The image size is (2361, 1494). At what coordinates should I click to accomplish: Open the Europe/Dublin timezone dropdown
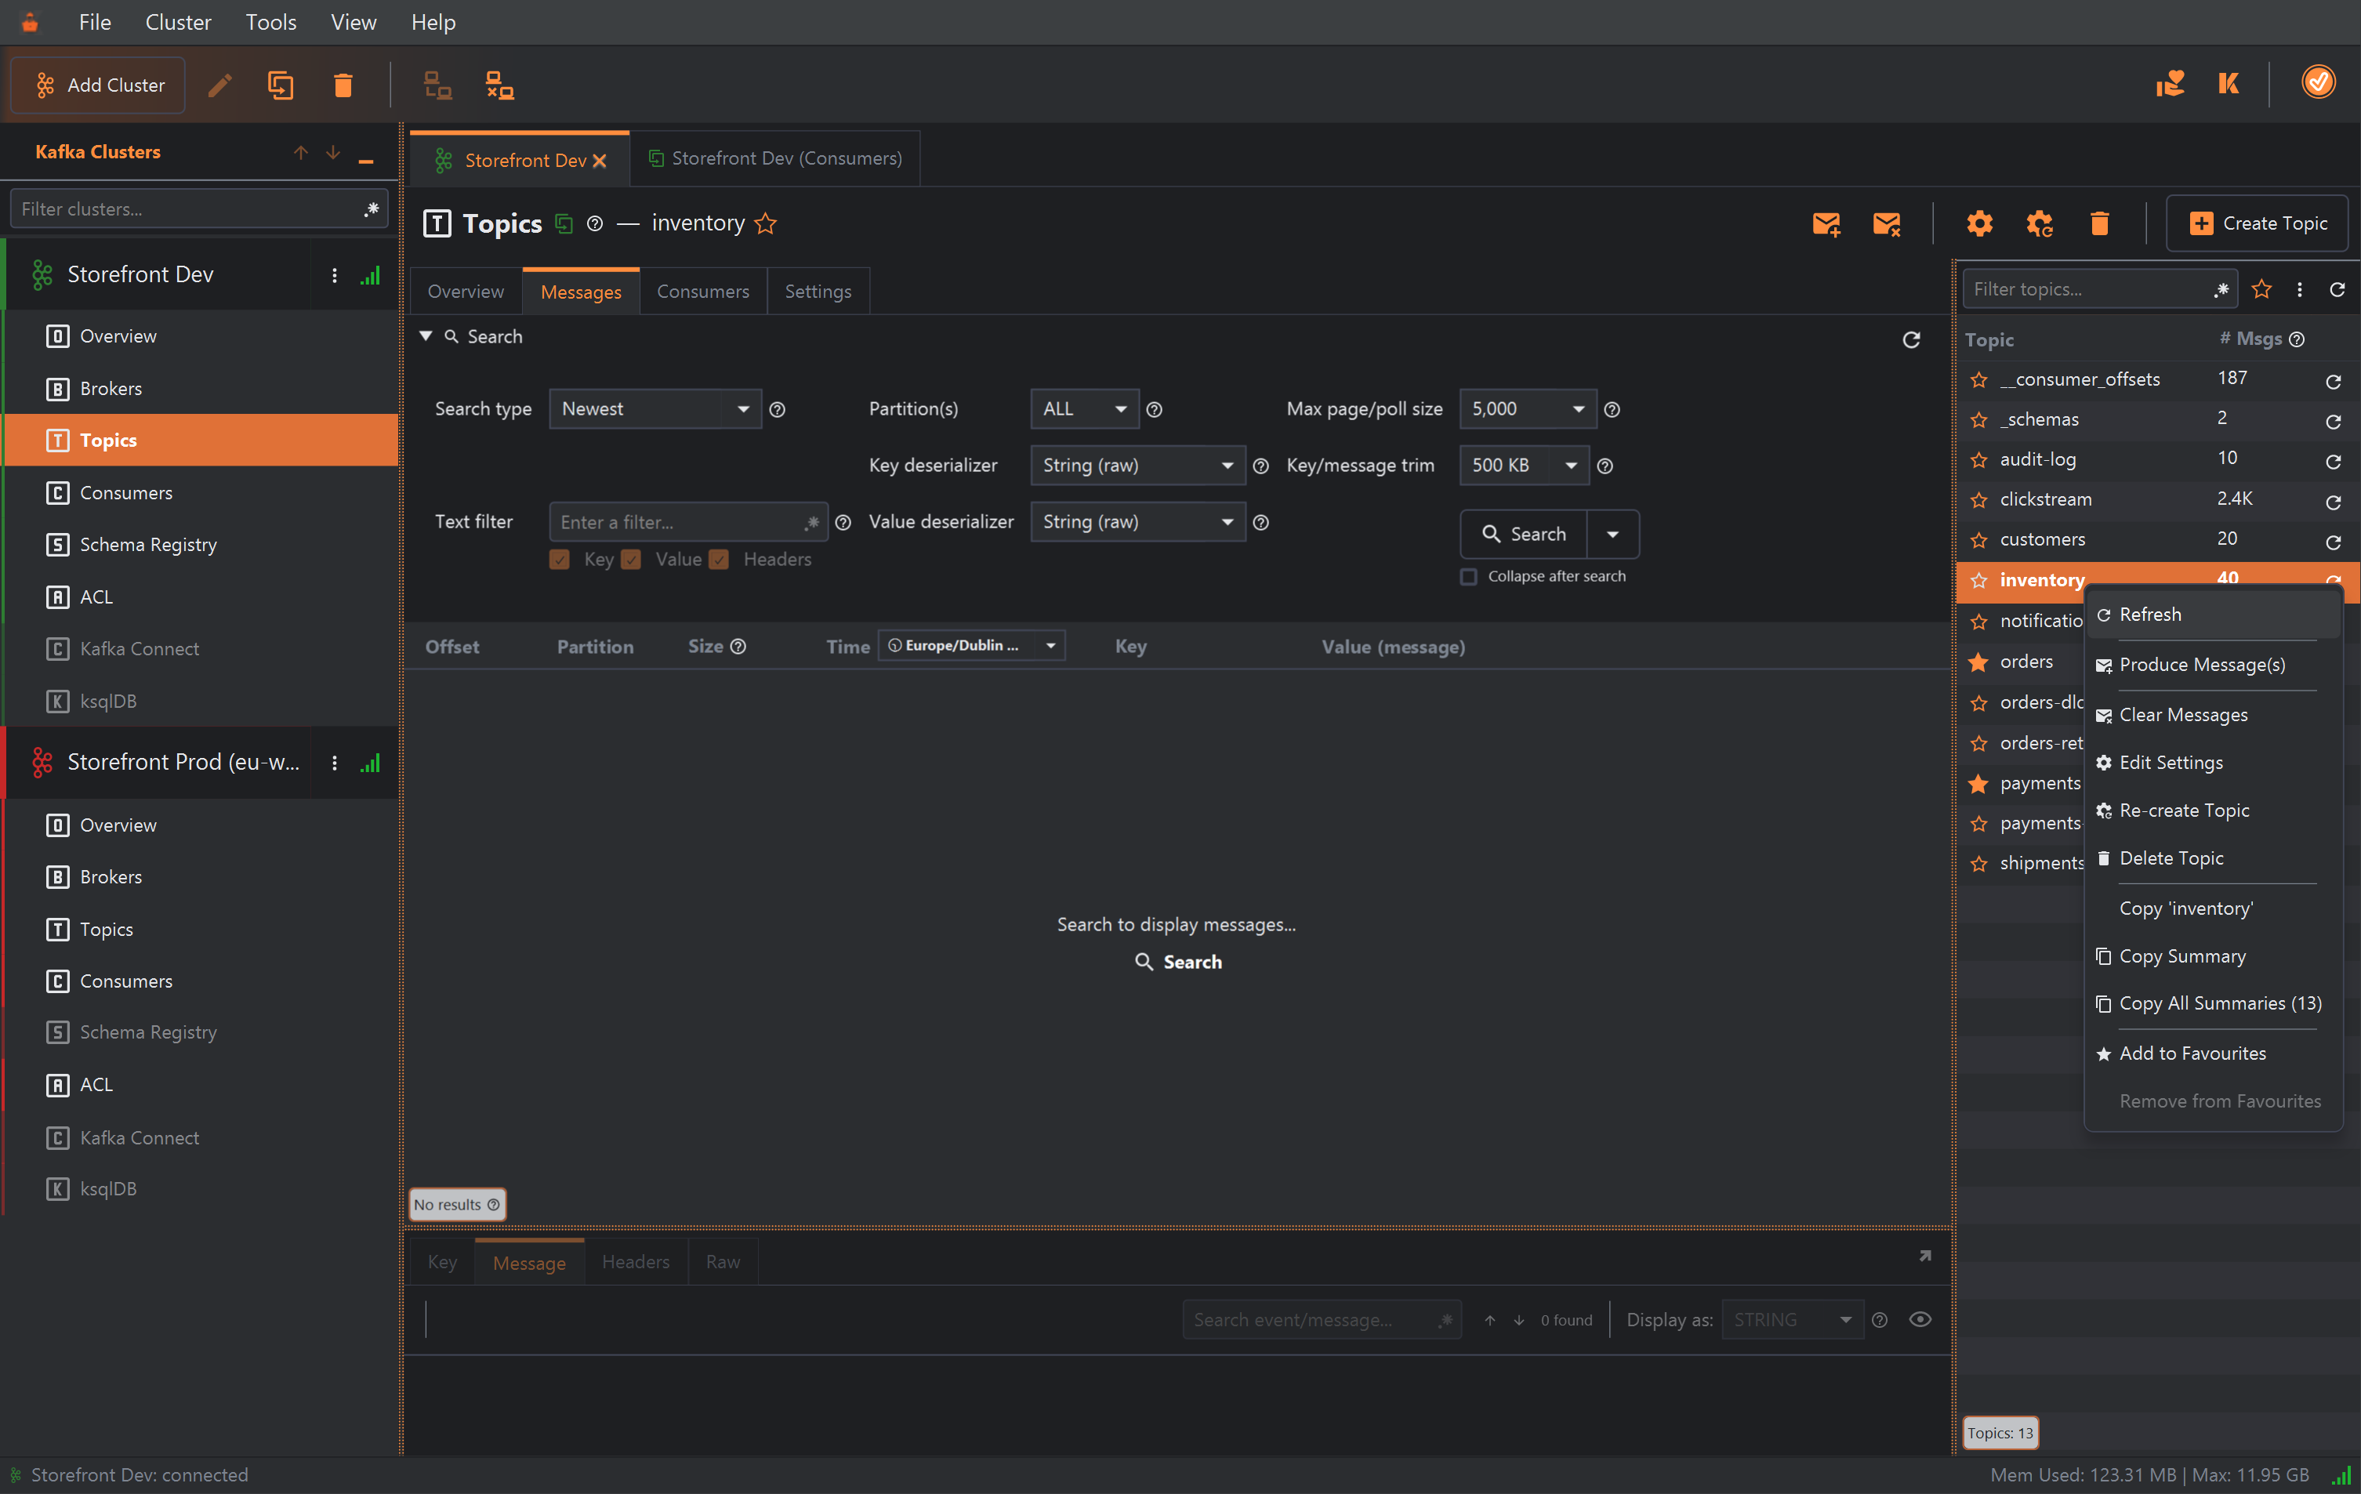(x=970, y=645)
